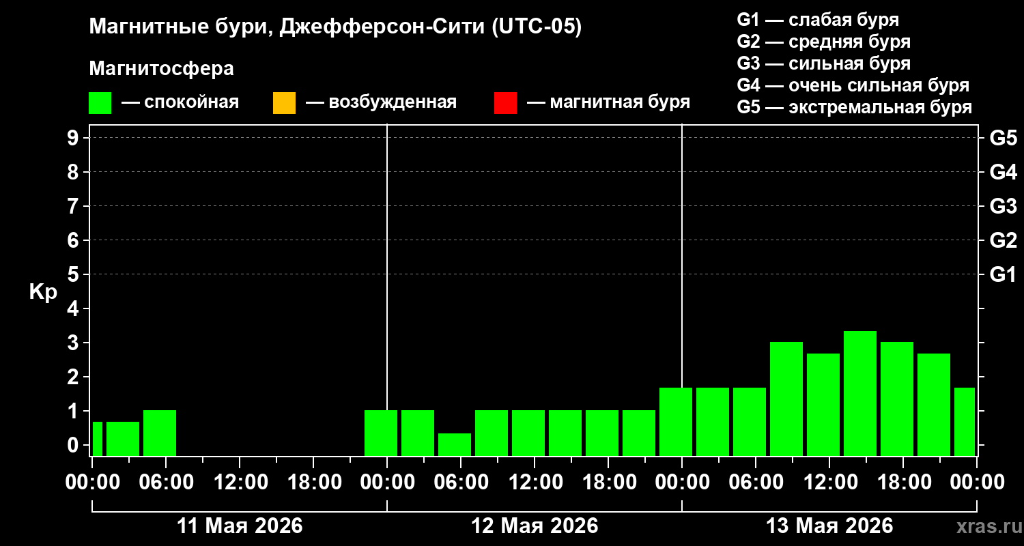This screenshot has height=546, width=1024.
Task: Click the bar spanning midnight into 12 Мая
Action: coord(381,433)
